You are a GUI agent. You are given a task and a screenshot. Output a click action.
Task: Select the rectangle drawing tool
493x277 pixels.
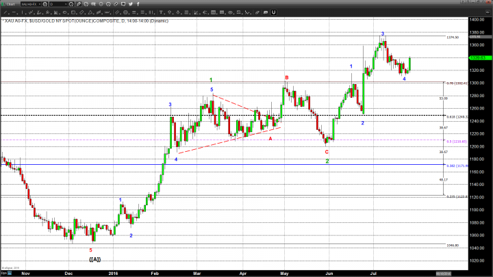click(x=73, y=12)
